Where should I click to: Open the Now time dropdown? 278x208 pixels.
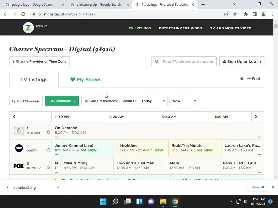pos(184,101)
